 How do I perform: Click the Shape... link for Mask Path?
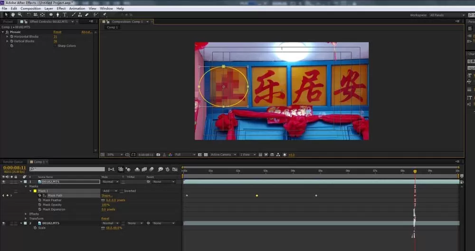pos(106,195)
